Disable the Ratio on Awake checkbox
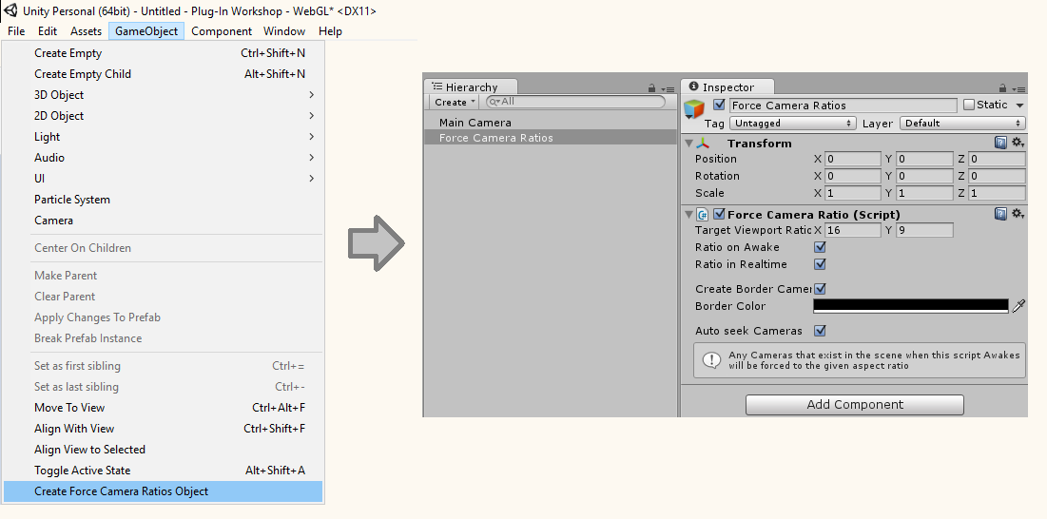This screenshot has width=1047, height=519. 820,247
